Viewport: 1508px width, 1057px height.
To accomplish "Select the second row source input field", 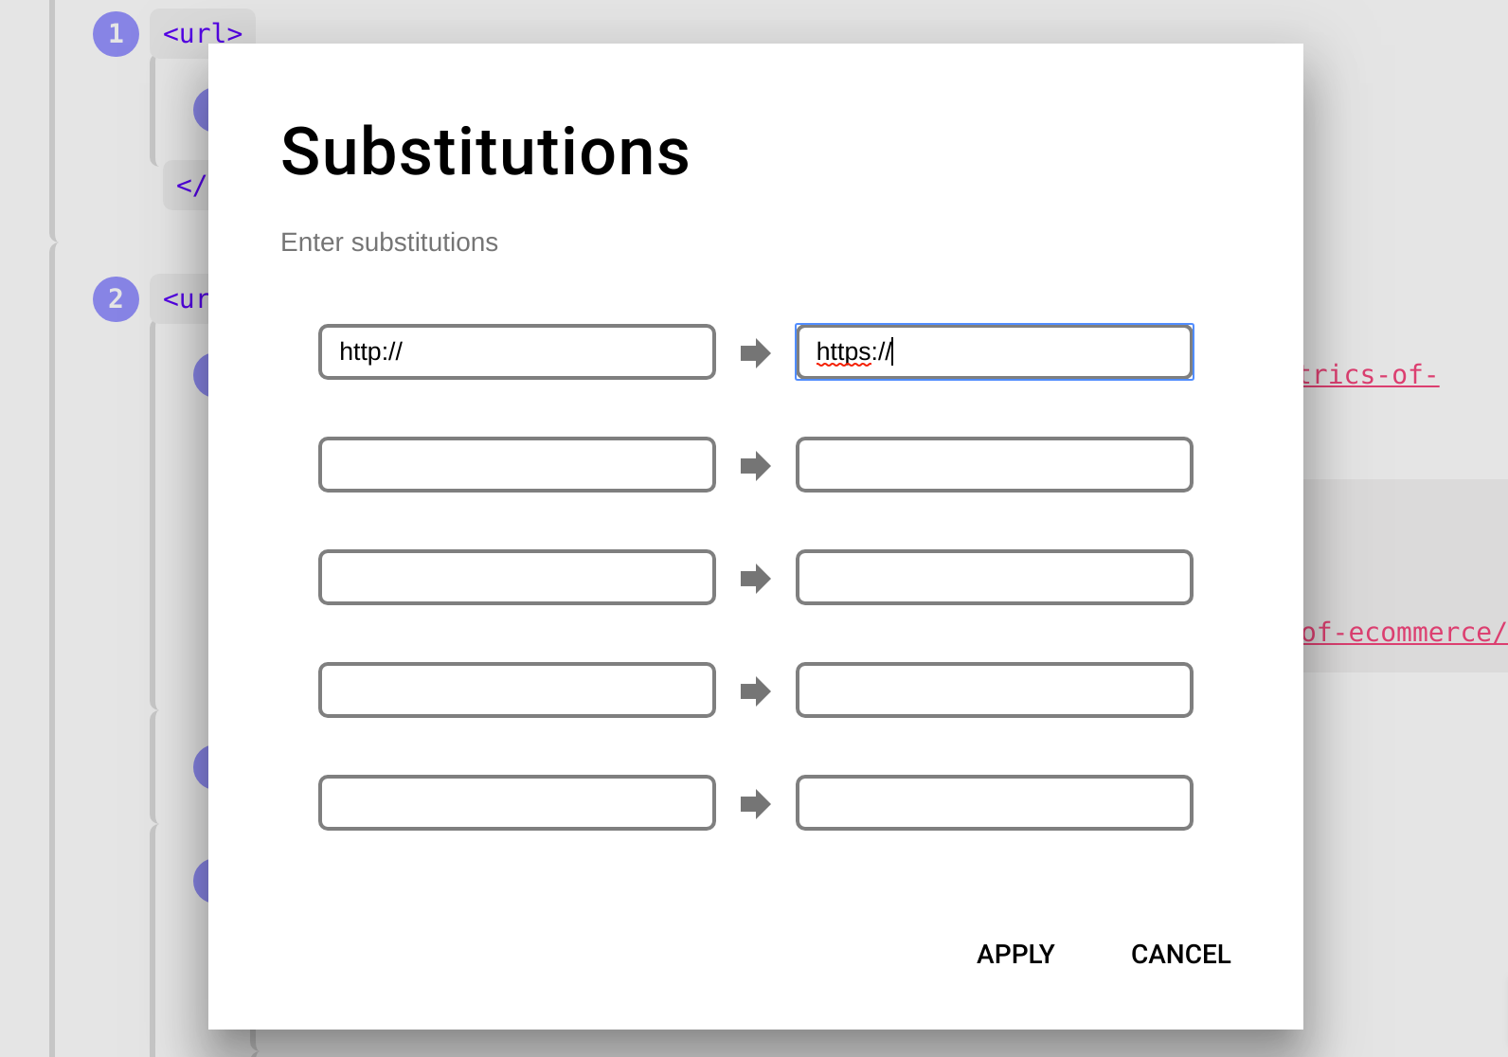I will click(517, 465).
